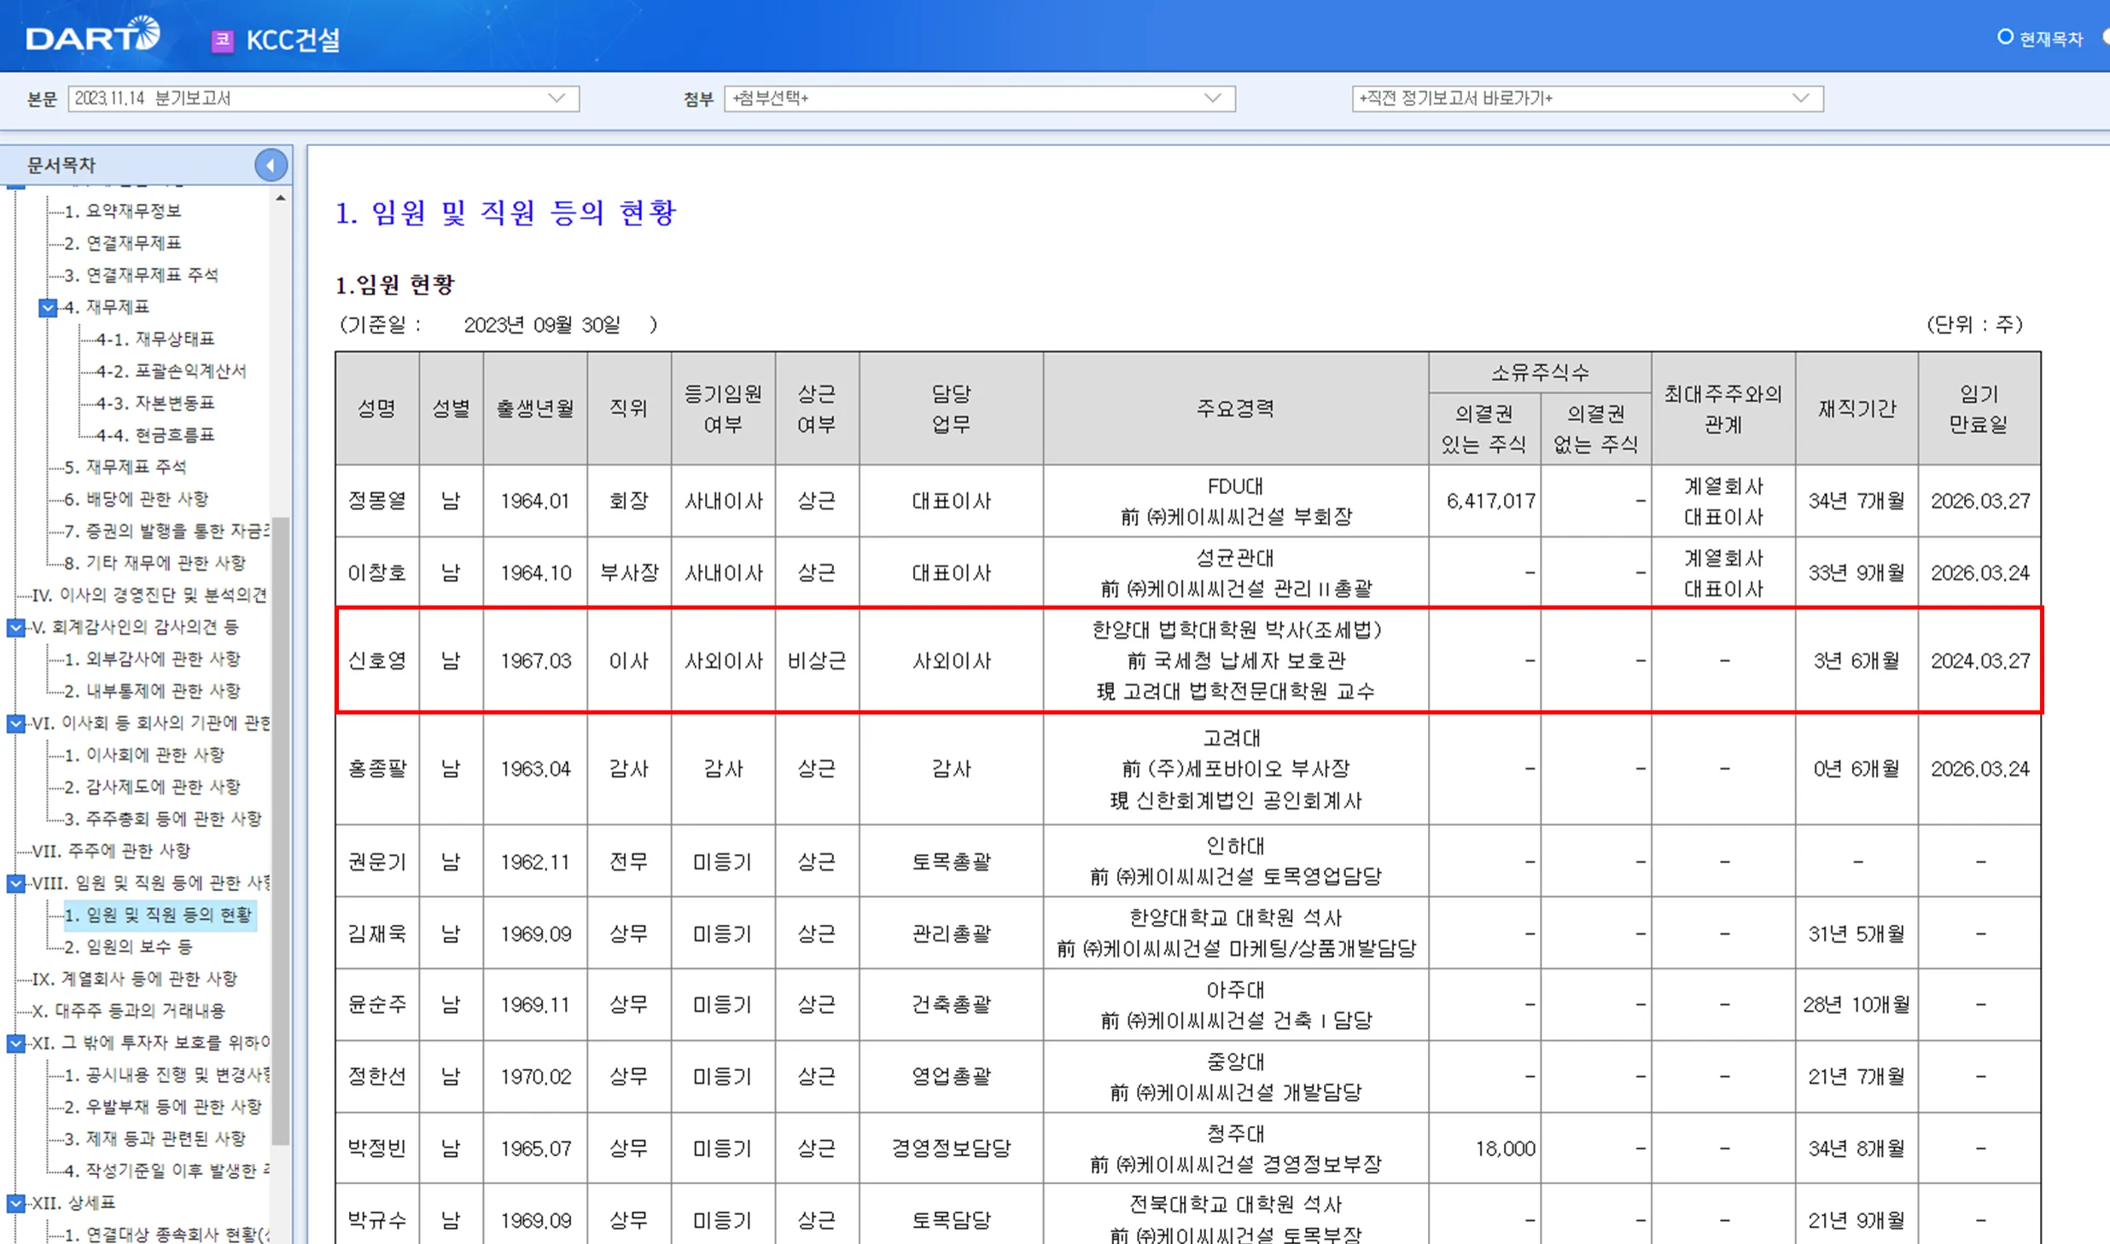Open 3. 주주총회 등에 관한 사항
Viewport: 2110px width, 1244px height.
tap(163, 819)
